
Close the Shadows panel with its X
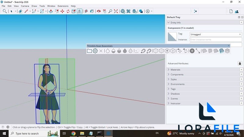click(x=241, y=94)
